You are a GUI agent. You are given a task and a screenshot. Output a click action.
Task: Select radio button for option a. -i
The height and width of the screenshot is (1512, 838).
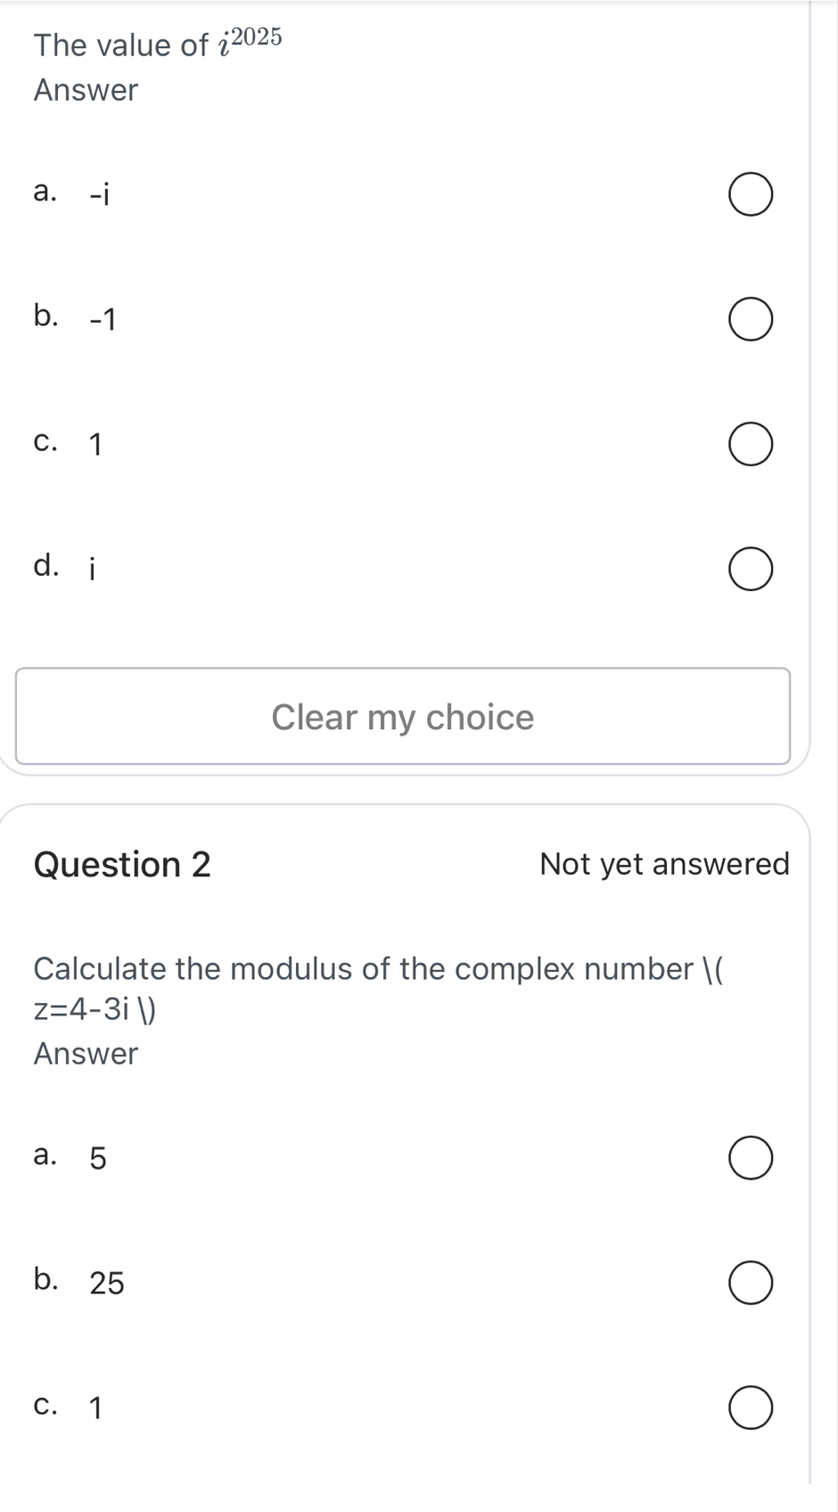point(751,195)
